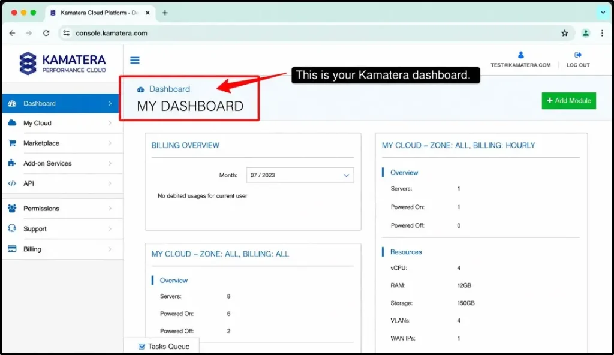
Task: Click the Add-on Services puzzle icon
Action: 12,163
